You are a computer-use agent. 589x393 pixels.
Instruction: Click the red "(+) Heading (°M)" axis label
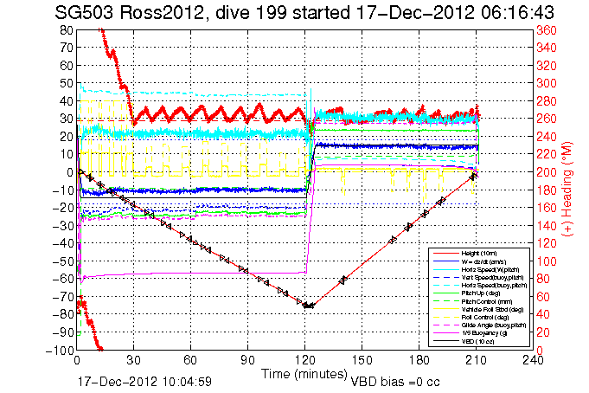click(567, 190)
